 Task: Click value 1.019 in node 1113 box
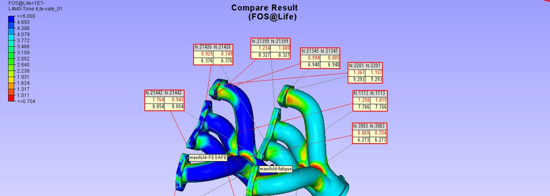coord(381,100)
